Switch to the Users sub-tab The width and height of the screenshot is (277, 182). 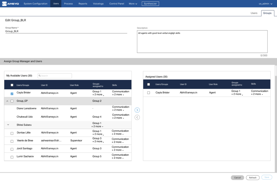(254, 13)
